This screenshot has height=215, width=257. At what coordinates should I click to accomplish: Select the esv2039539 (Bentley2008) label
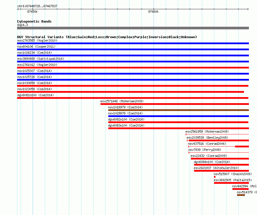207,138
